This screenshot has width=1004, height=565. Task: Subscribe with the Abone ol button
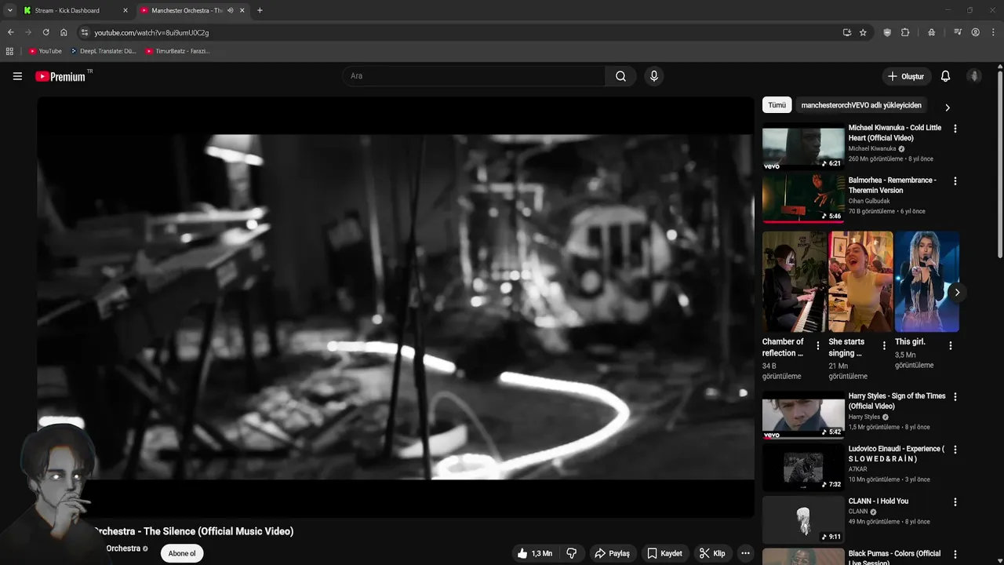point(182,553)
